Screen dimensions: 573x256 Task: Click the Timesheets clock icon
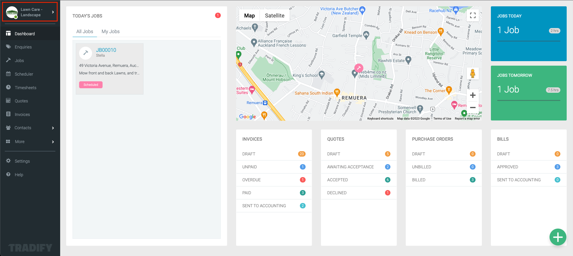point(8,87)
